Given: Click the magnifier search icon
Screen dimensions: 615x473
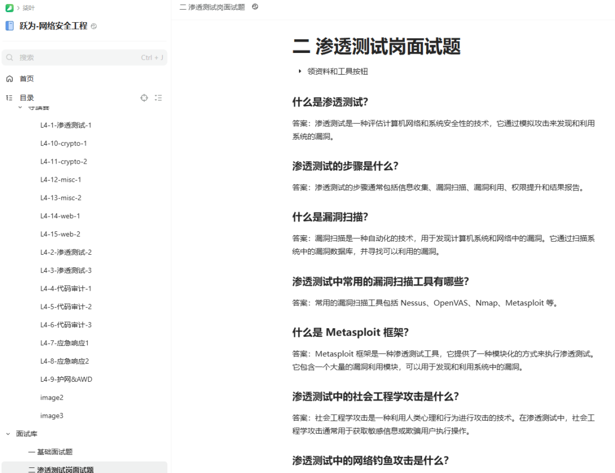Looking at the screenshot, I should (x=10, y=58).
